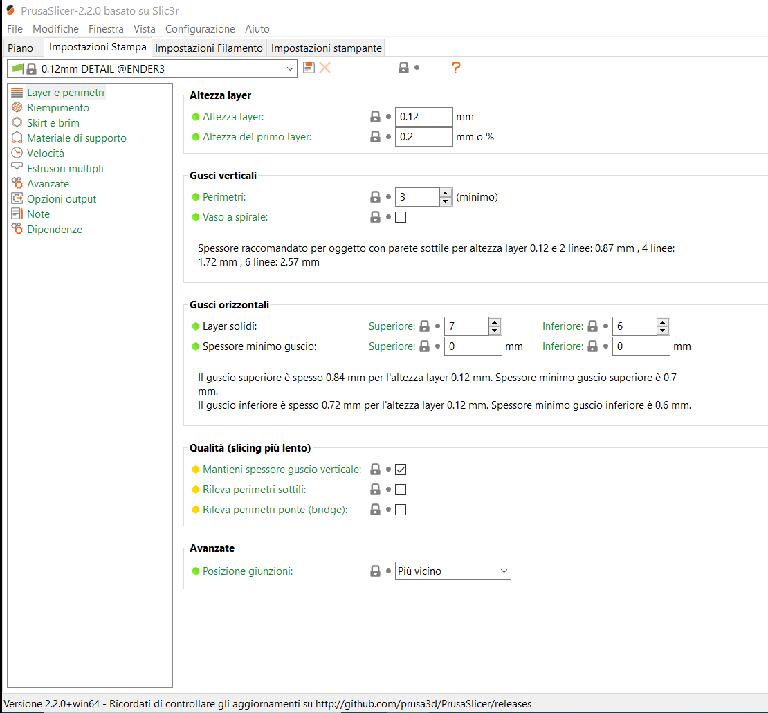Open the Riempimento settings page

pyautogui.click(x=58, y=108)
